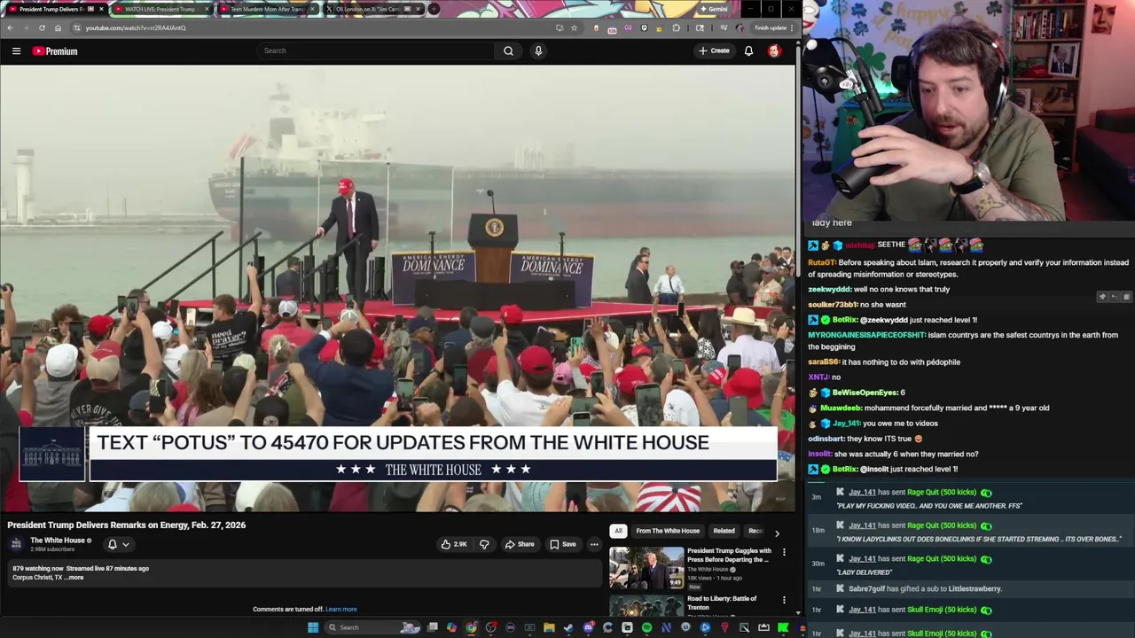The height and width of the screenshot is (638, 1135).
Task: Click Sabre7golf gifted sub message
Action: click(925, 589)
